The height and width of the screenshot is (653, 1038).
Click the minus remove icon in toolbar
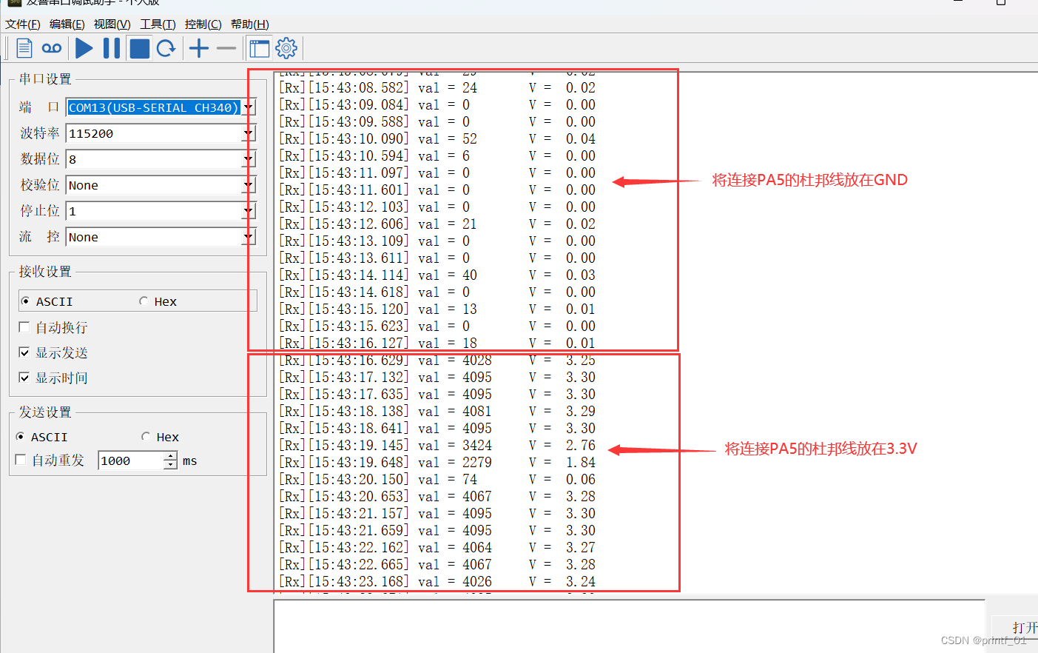coord(226,49)
